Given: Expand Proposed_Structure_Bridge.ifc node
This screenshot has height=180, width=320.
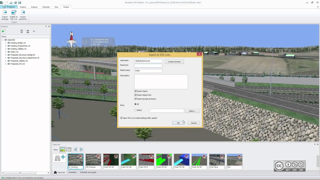Looking at the screenshot, I should (6, 55).
